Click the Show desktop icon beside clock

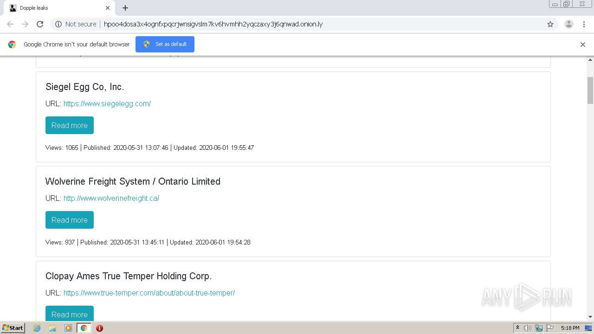[588, 328]
